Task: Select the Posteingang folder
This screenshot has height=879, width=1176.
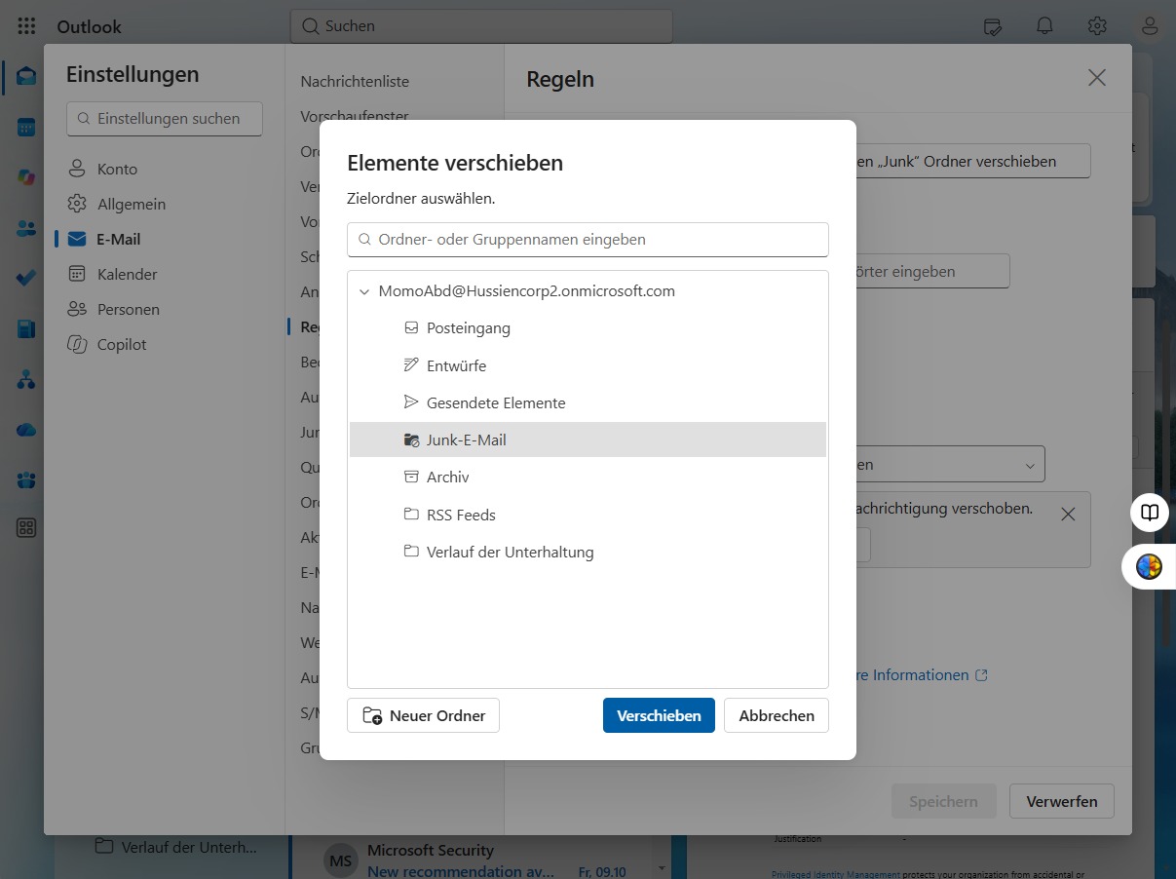Action: click(x=588, y=328)
